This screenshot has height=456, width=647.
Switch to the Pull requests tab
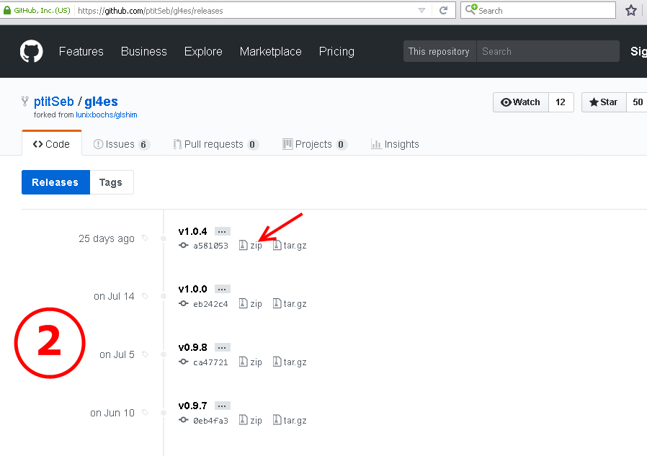click(x=216, y=144)
